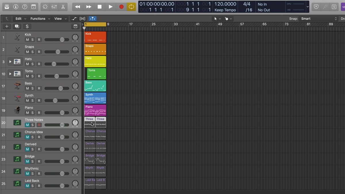Screen dimensions: 345x194
Task: Adjust the Snaps track volume slider
Action: tap(57, 52)
